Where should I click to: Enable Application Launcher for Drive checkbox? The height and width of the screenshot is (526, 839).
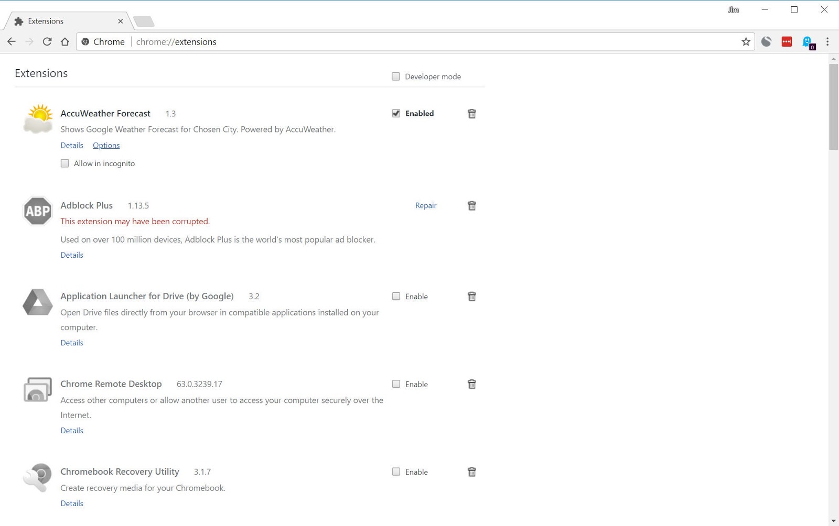click(x=396, y=296)
